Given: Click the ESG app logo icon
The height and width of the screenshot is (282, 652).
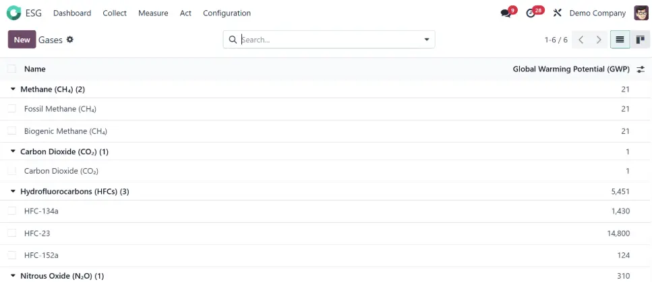Looking at the screenshot, I should click(x=13, y=13).
